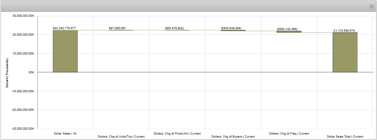Click the 'Dollars (Thousands)' y-axis title
Screen dimensions: 377x140
[7, 72]
